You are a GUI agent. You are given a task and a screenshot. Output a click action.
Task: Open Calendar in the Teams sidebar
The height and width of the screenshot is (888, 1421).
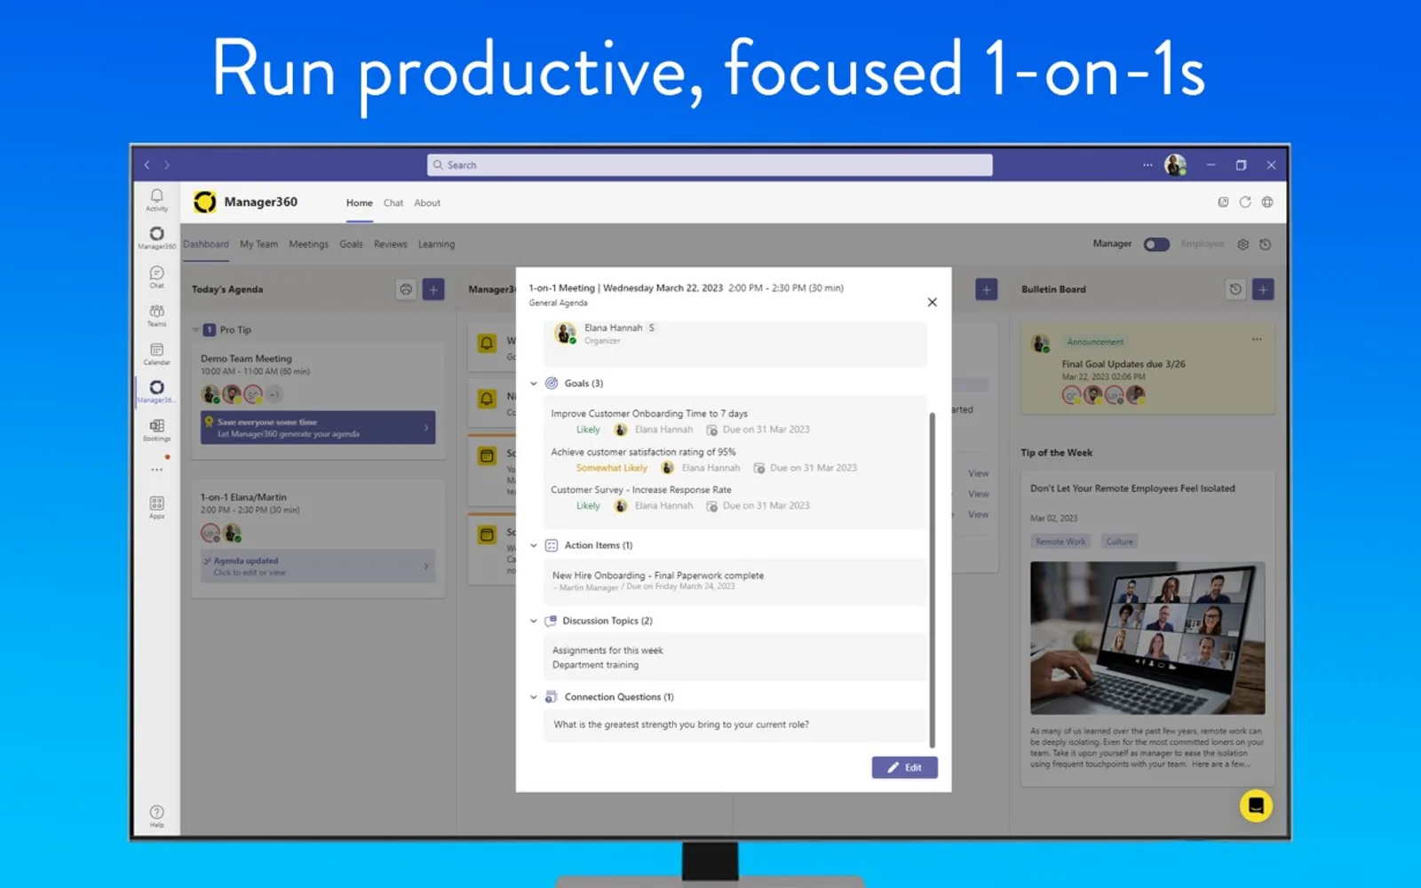click(x=156, y=353)
